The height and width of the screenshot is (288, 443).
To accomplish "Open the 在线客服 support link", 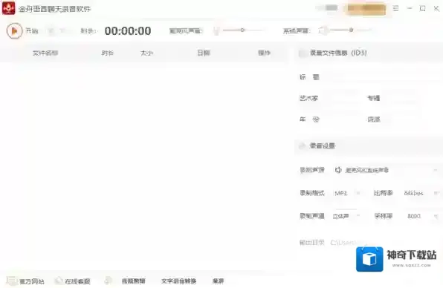I will (77, 281).
